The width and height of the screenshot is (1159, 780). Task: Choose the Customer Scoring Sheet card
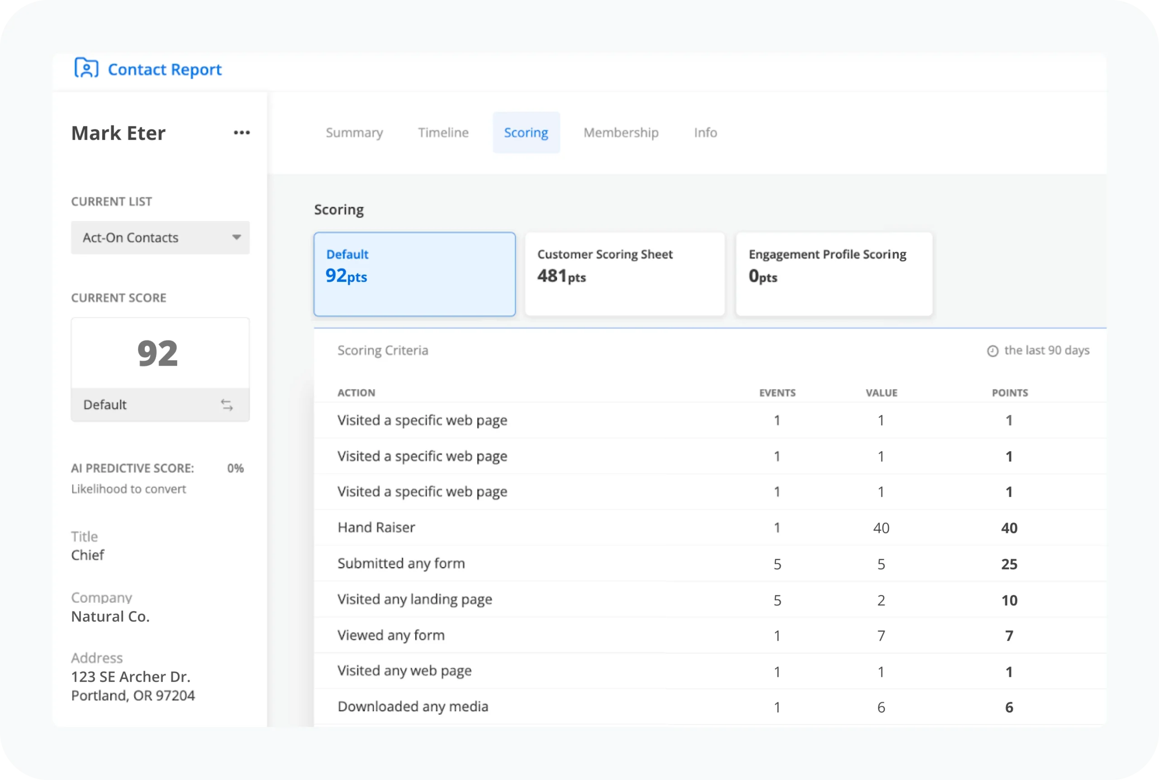pyautogui.click(x=624, y=274)
